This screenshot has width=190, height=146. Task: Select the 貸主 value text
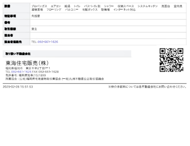(x=34, y=29)
